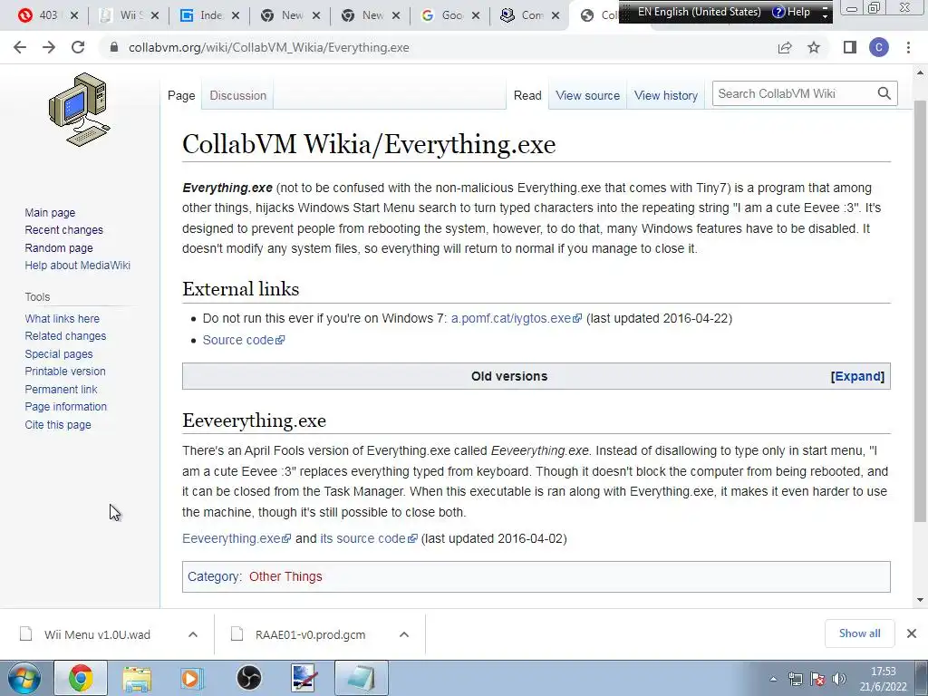Open the Chrome side panel icon
This screenshot has width=928, height=696.
point(850,47)
